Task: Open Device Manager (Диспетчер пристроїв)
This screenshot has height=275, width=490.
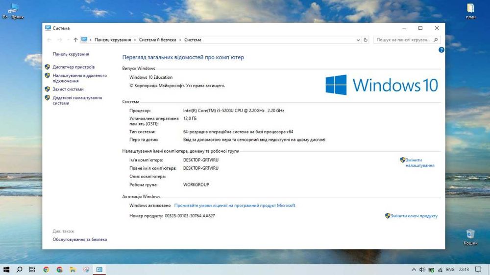Action: tap(73, 67)
